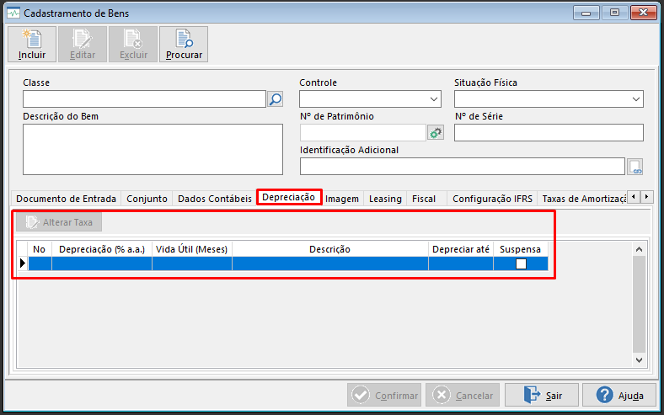
Task: Click the Descrição column header
Action: [330, 249]
